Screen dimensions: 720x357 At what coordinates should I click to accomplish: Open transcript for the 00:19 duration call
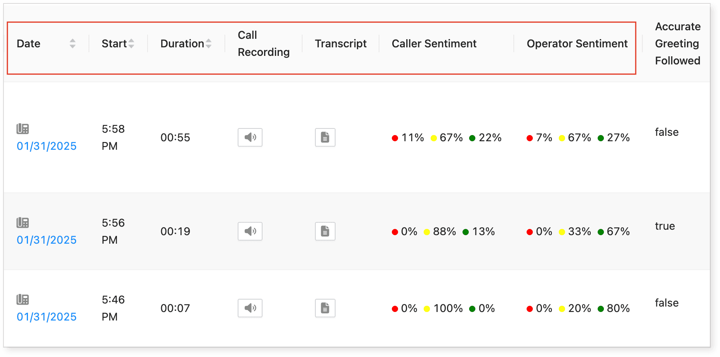325,231
